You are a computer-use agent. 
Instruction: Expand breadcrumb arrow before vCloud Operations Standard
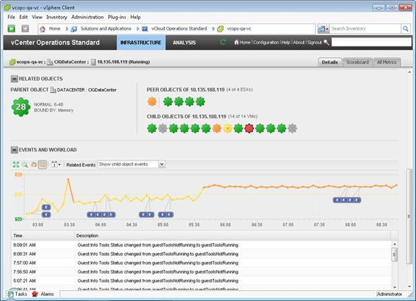138,29
